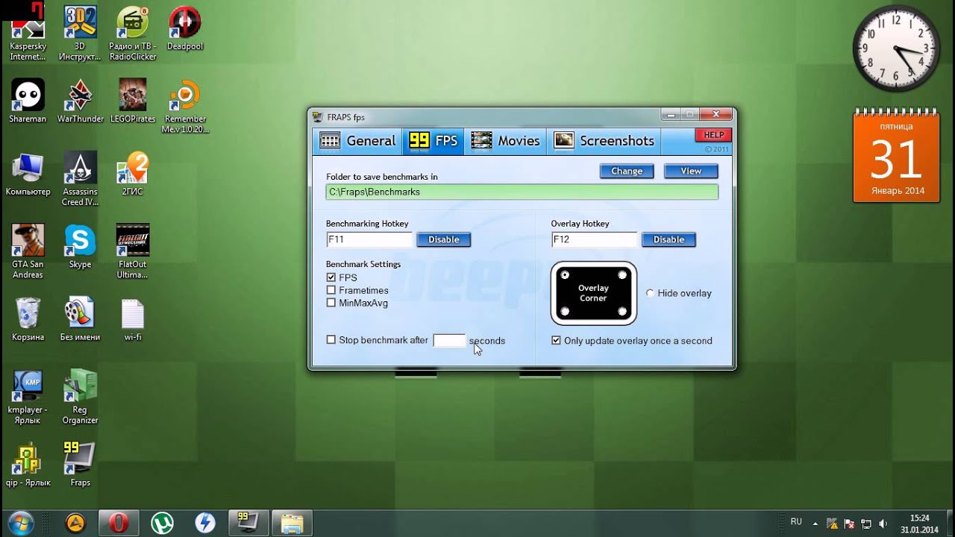Set overlay to top-right corner
This screenshot has height=537, width=955.
622,276
